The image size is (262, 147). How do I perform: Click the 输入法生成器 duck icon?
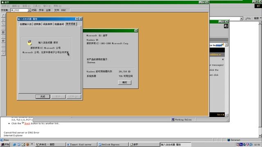click(x=29, y=42)
